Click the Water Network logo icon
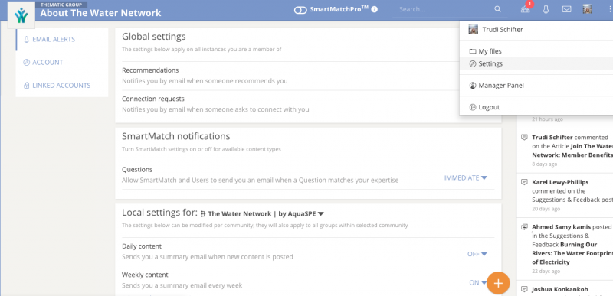Screen dimensions: 613x296 tap(21, 15)
